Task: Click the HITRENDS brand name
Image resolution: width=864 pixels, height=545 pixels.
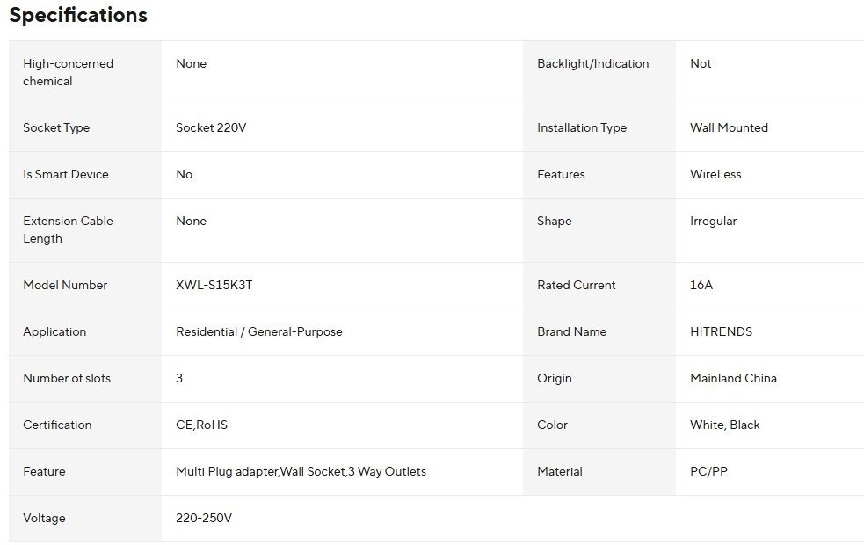Action: (721, 331)
